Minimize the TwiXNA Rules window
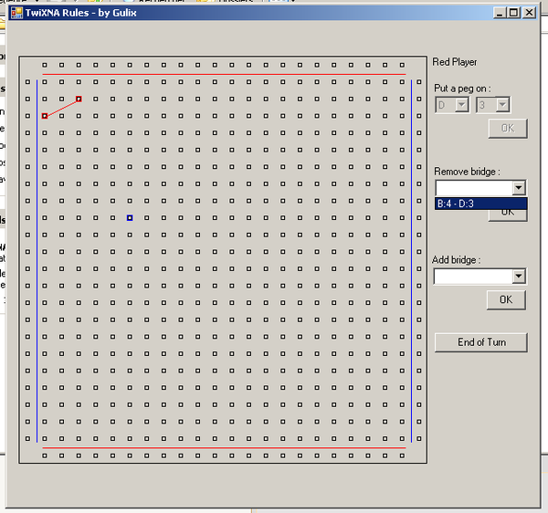548x513 pixels. pyautogui.click(x=500, y=13)
